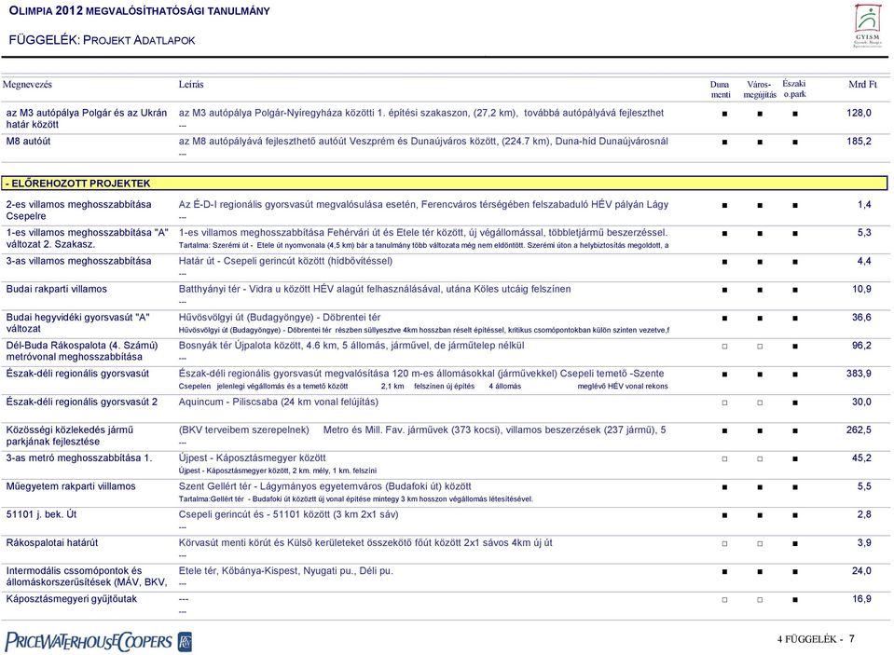The width and height of the screenshot is (894, 655).
Task: Select the row name "51101 j. bek. Út"
Action: pyautogui.click(x=41, y=514)
